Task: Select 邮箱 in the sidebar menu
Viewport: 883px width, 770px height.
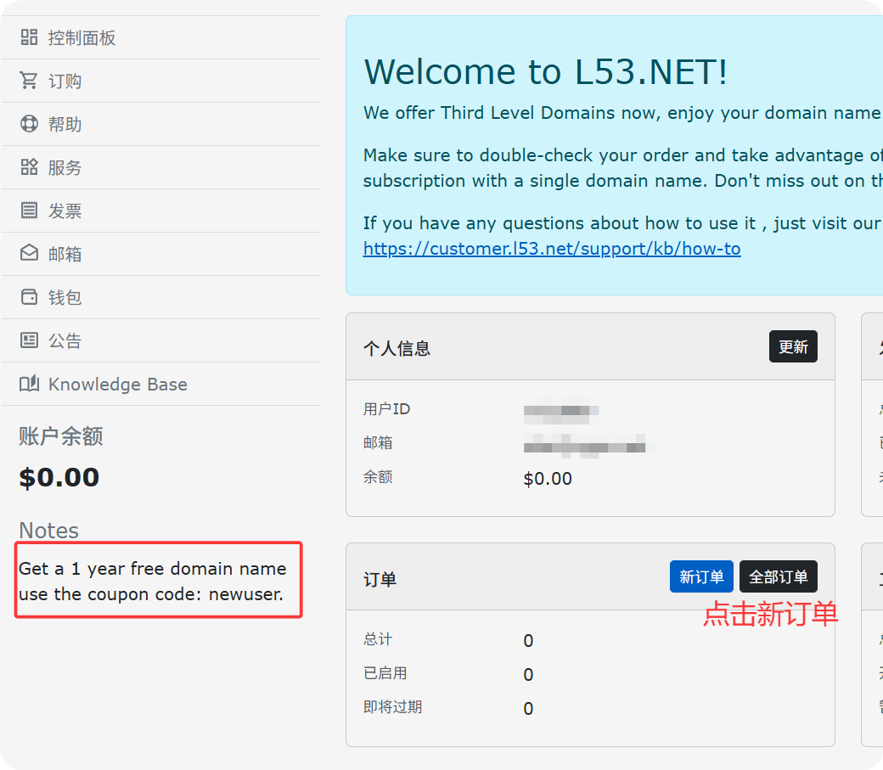Action: [64, 254]
